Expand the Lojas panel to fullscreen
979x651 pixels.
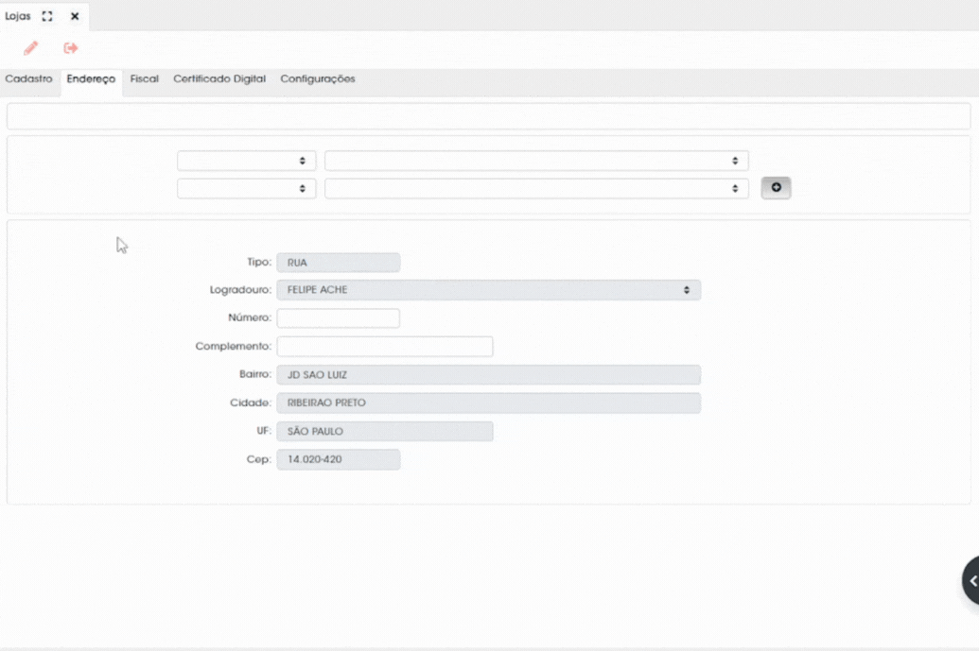(47, 16)
